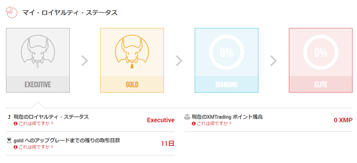Open これは何ですか？ link under XMP balance

214,124
